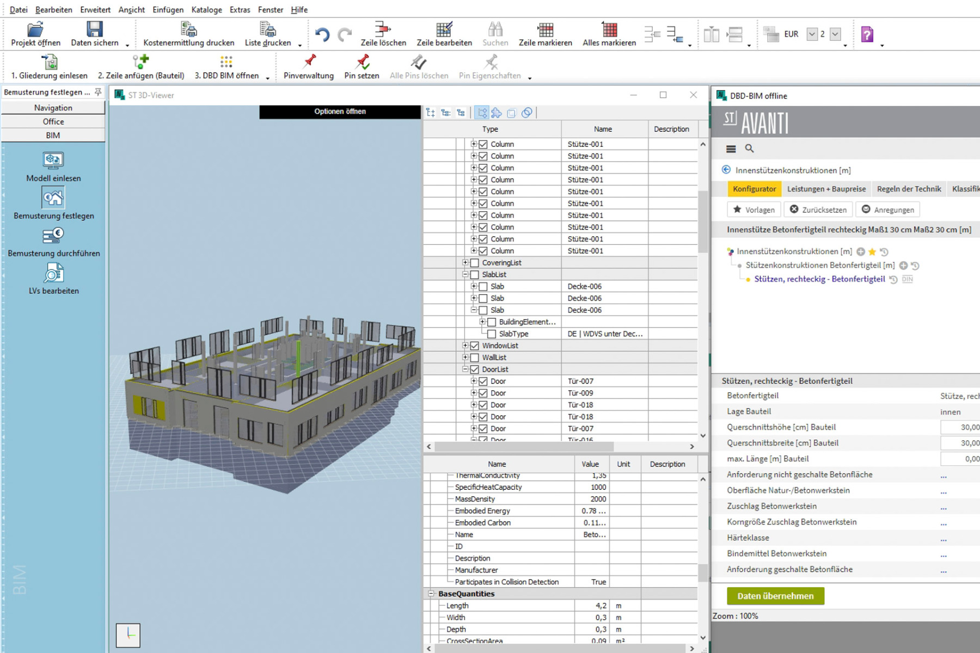Viewport: 980px width, 653px height.
Task: Click the LVs bearbeiten icon
Action: pos(53,274)
